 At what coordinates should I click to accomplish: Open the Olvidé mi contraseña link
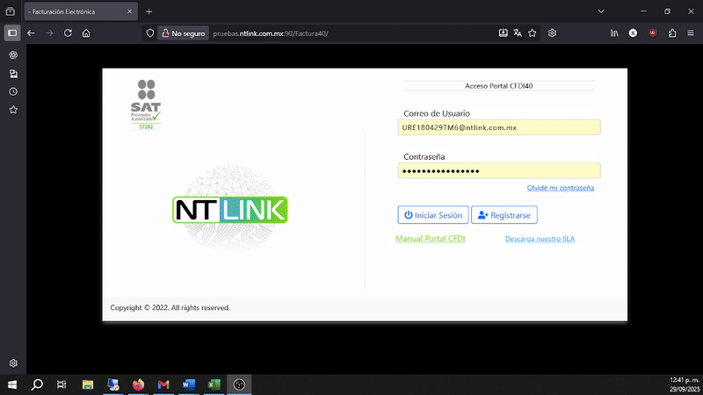(x=560, y=188)
